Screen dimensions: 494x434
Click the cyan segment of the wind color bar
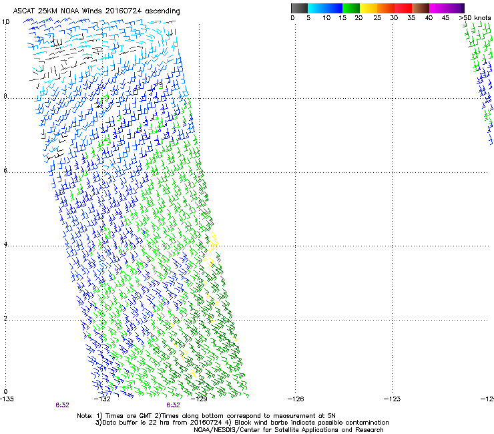click(316, 8)
